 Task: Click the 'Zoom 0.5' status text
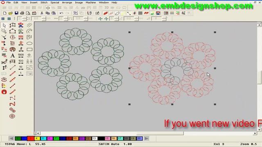tap(248, 144)
